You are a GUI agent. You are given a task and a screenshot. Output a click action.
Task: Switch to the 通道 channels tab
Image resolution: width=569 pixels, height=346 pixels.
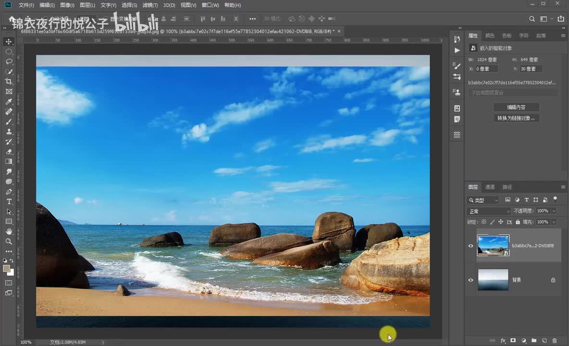pos(490,187)
